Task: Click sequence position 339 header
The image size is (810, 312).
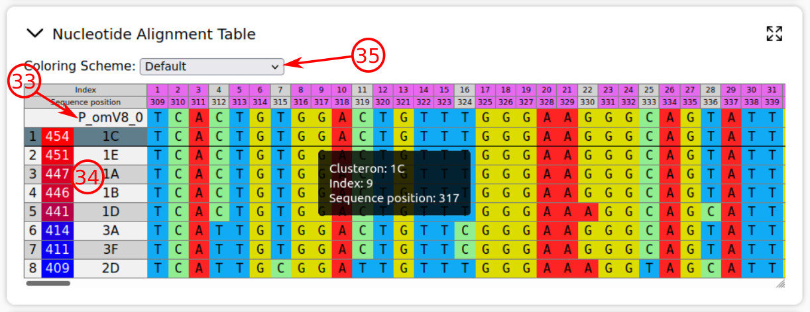Action: [772, 102]
